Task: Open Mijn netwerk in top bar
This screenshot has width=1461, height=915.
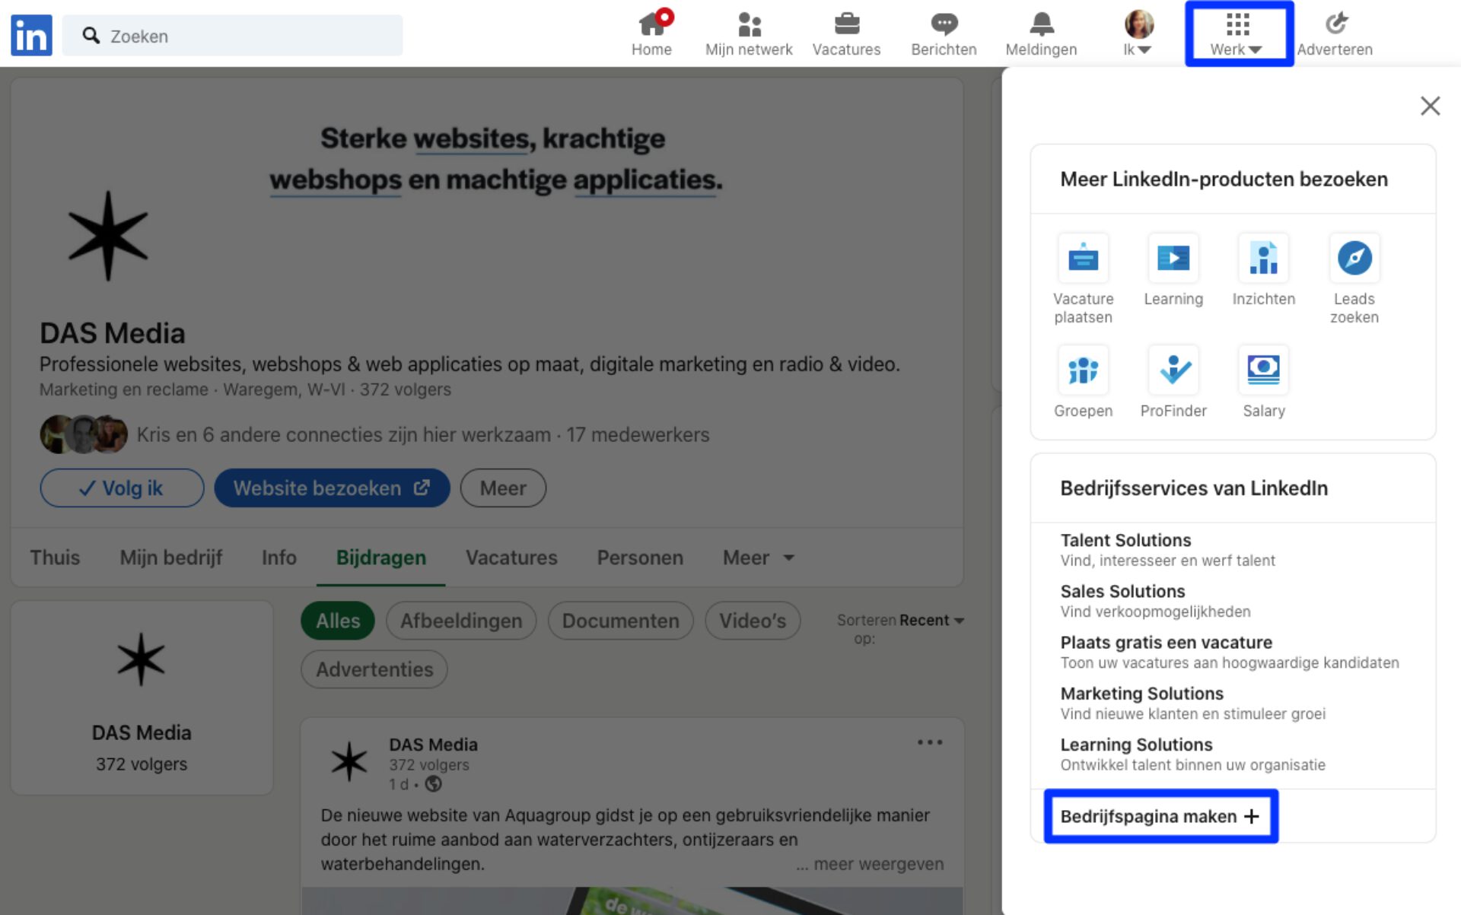Action: 749,34
